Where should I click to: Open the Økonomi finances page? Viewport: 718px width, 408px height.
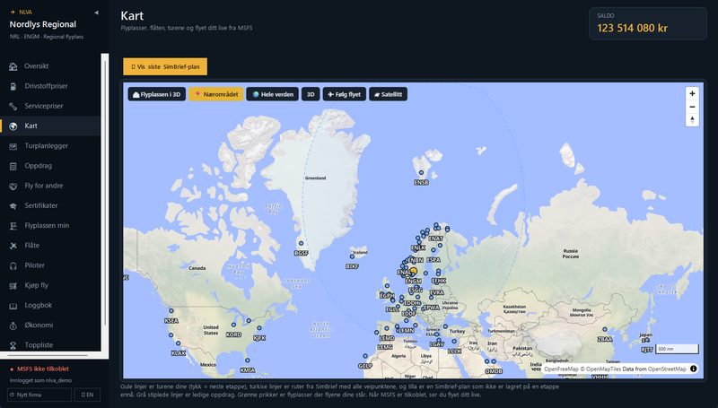(x=50, y=326)
